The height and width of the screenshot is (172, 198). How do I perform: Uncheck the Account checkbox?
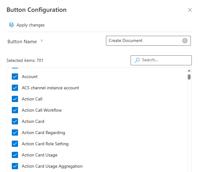(x=15, y=77)
